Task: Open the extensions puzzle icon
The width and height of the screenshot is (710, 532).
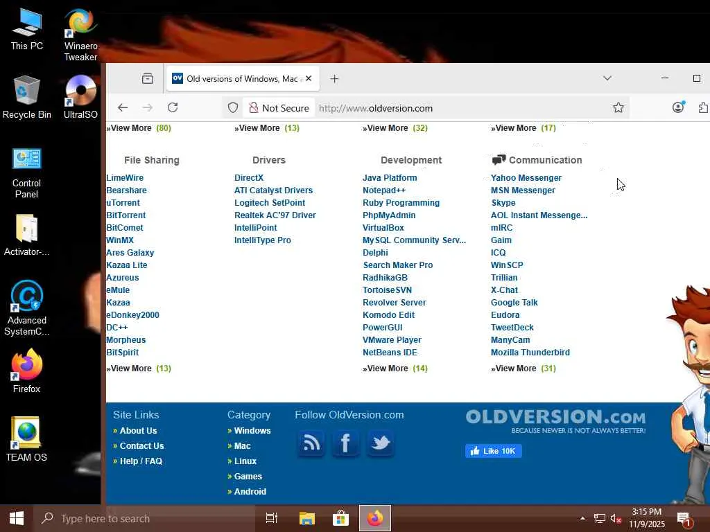Action: pos(703,107)
